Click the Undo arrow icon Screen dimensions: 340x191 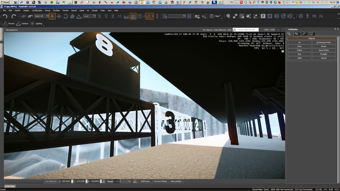click(5, 16)
